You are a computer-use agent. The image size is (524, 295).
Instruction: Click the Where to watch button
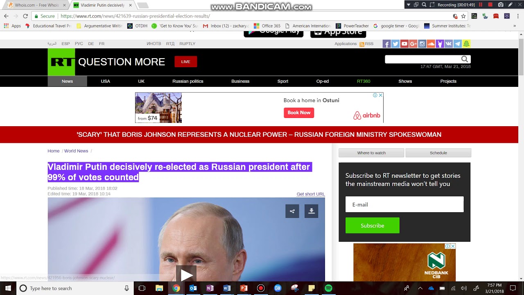(371, 153)
